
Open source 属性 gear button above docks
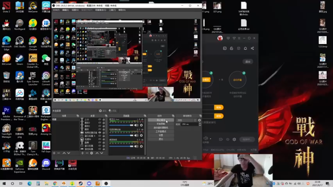point(102,111)
